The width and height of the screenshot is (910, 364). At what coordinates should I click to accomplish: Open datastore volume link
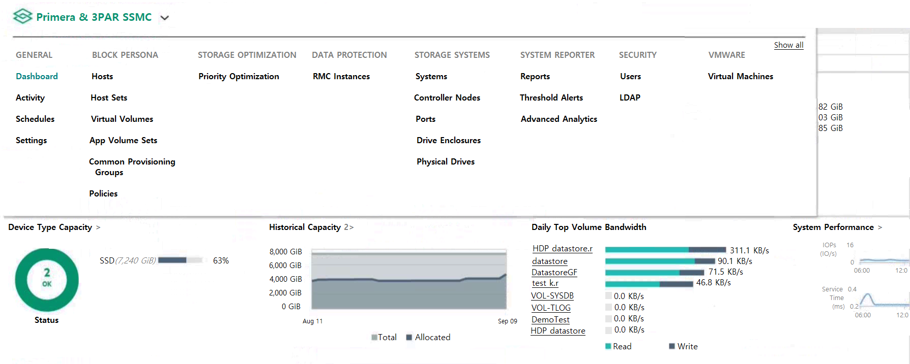click(x=550, y=261)
